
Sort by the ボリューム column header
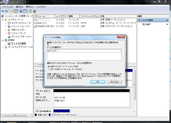(x=44, y=16)
